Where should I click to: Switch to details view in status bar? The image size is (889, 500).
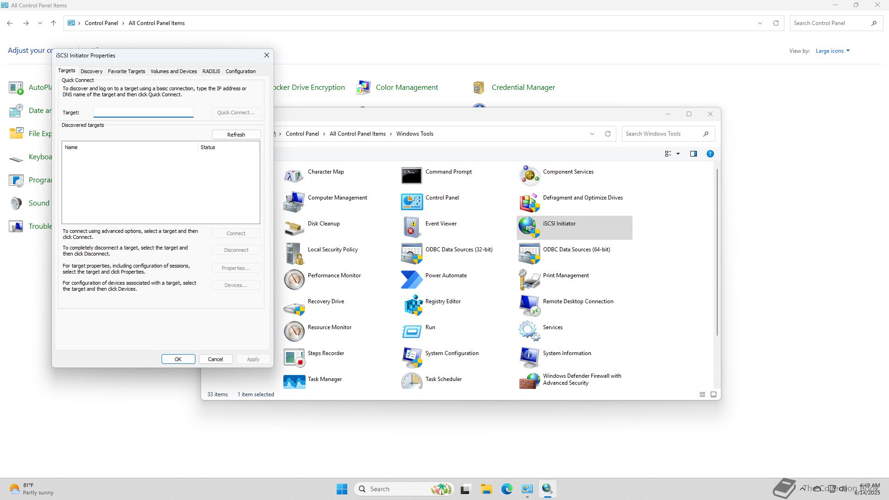[x=702, y=394]
